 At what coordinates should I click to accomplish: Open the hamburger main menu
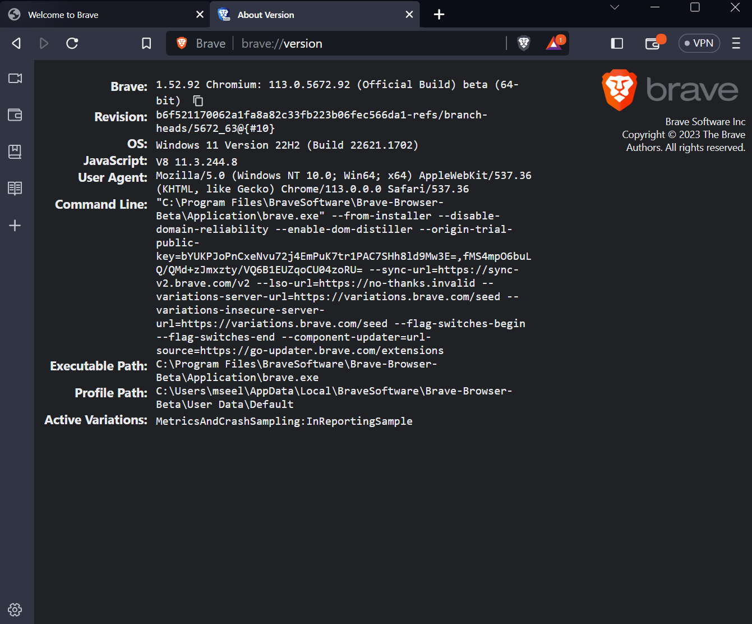click(736, 43)
